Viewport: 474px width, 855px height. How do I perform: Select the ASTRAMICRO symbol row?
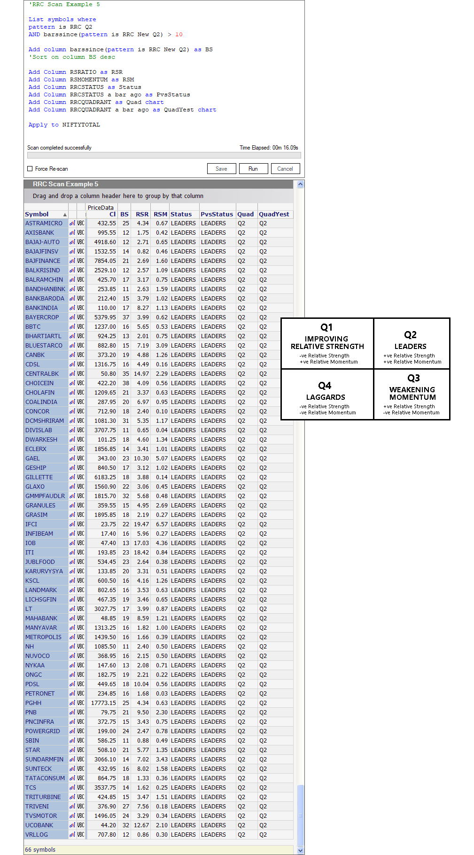pos(159,223)
